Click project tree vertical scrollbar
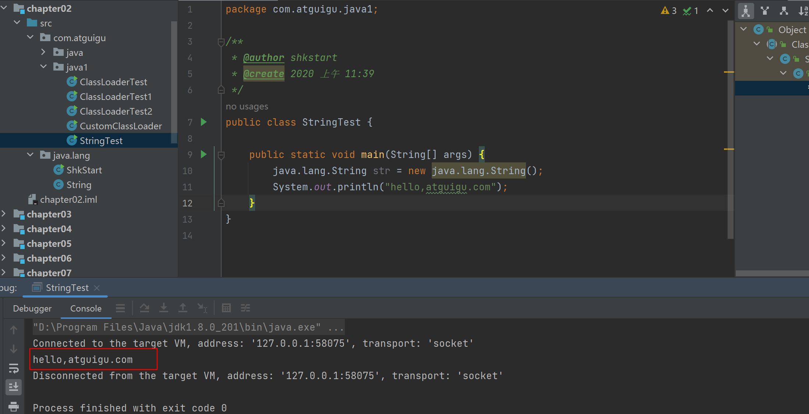The image size is (809, 414). point(174,83)
